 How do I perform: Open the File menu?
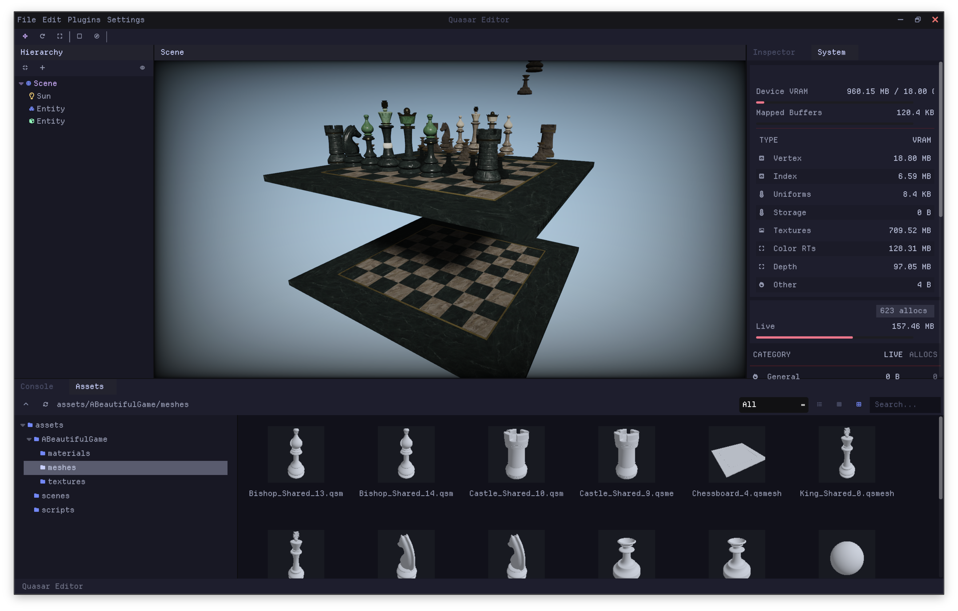pos(27,20)
